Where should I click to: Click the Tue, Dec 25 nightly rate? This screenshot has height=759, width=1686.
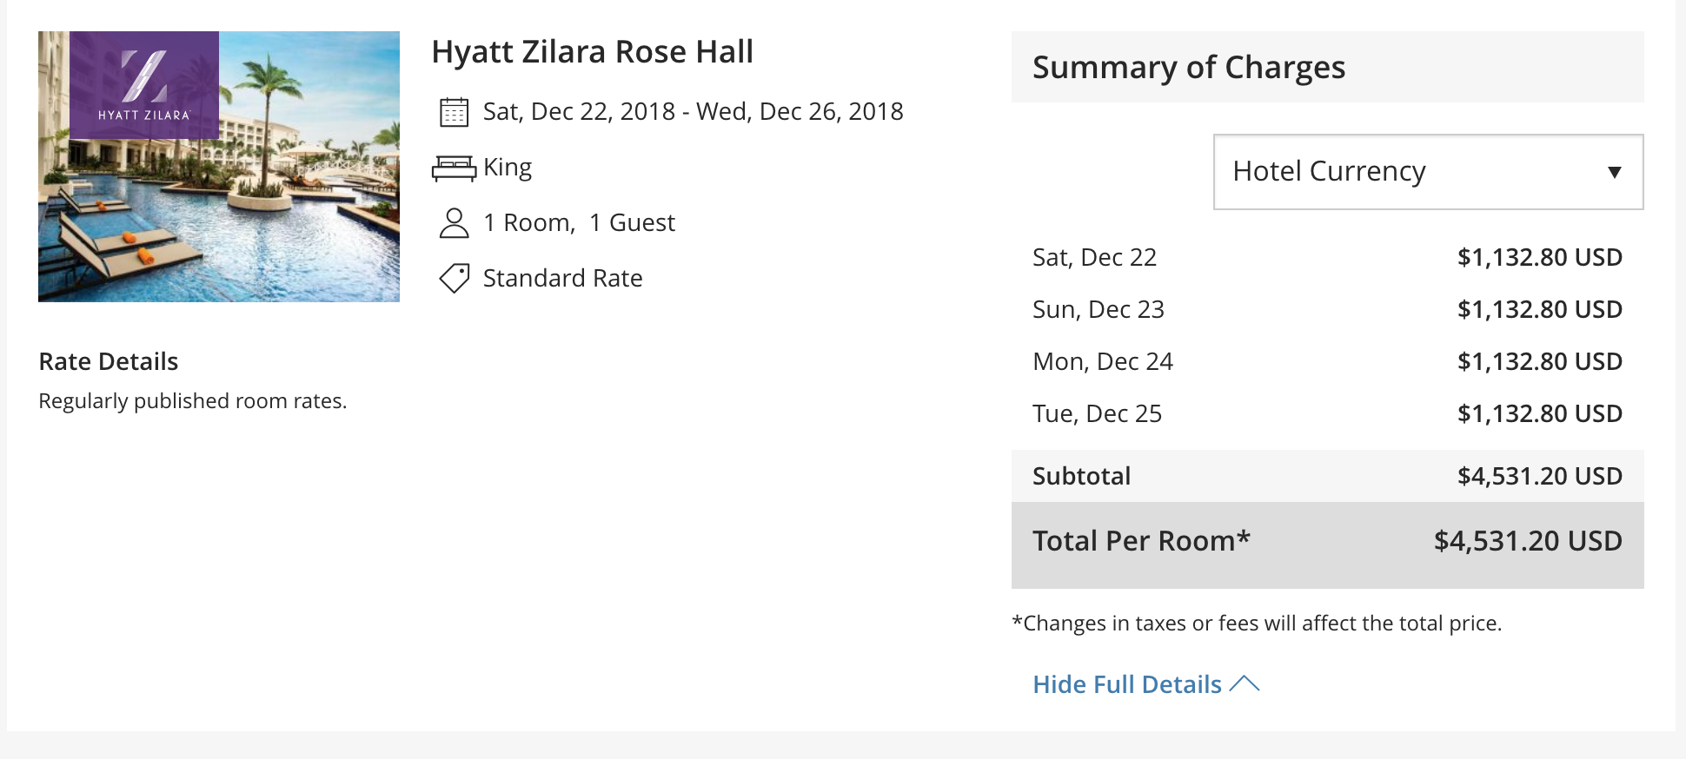pyautogui.click(x=1539, y=413)
